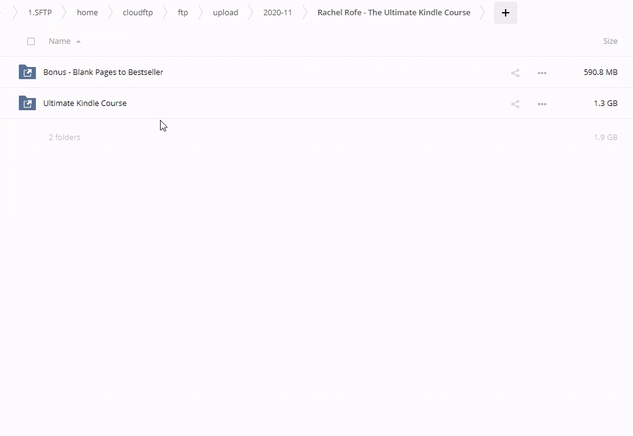Share the Ultimate Kindle Course folder
The height and width of the screenshot is (436, 634).
click(515, 104)
